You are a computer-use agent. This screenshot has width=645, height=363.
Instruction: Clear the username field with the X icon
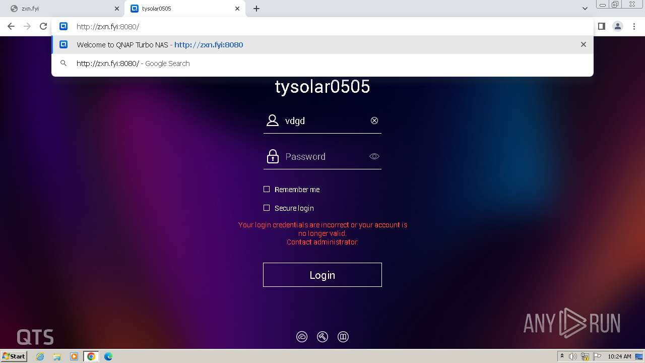[x=374, y=120]
